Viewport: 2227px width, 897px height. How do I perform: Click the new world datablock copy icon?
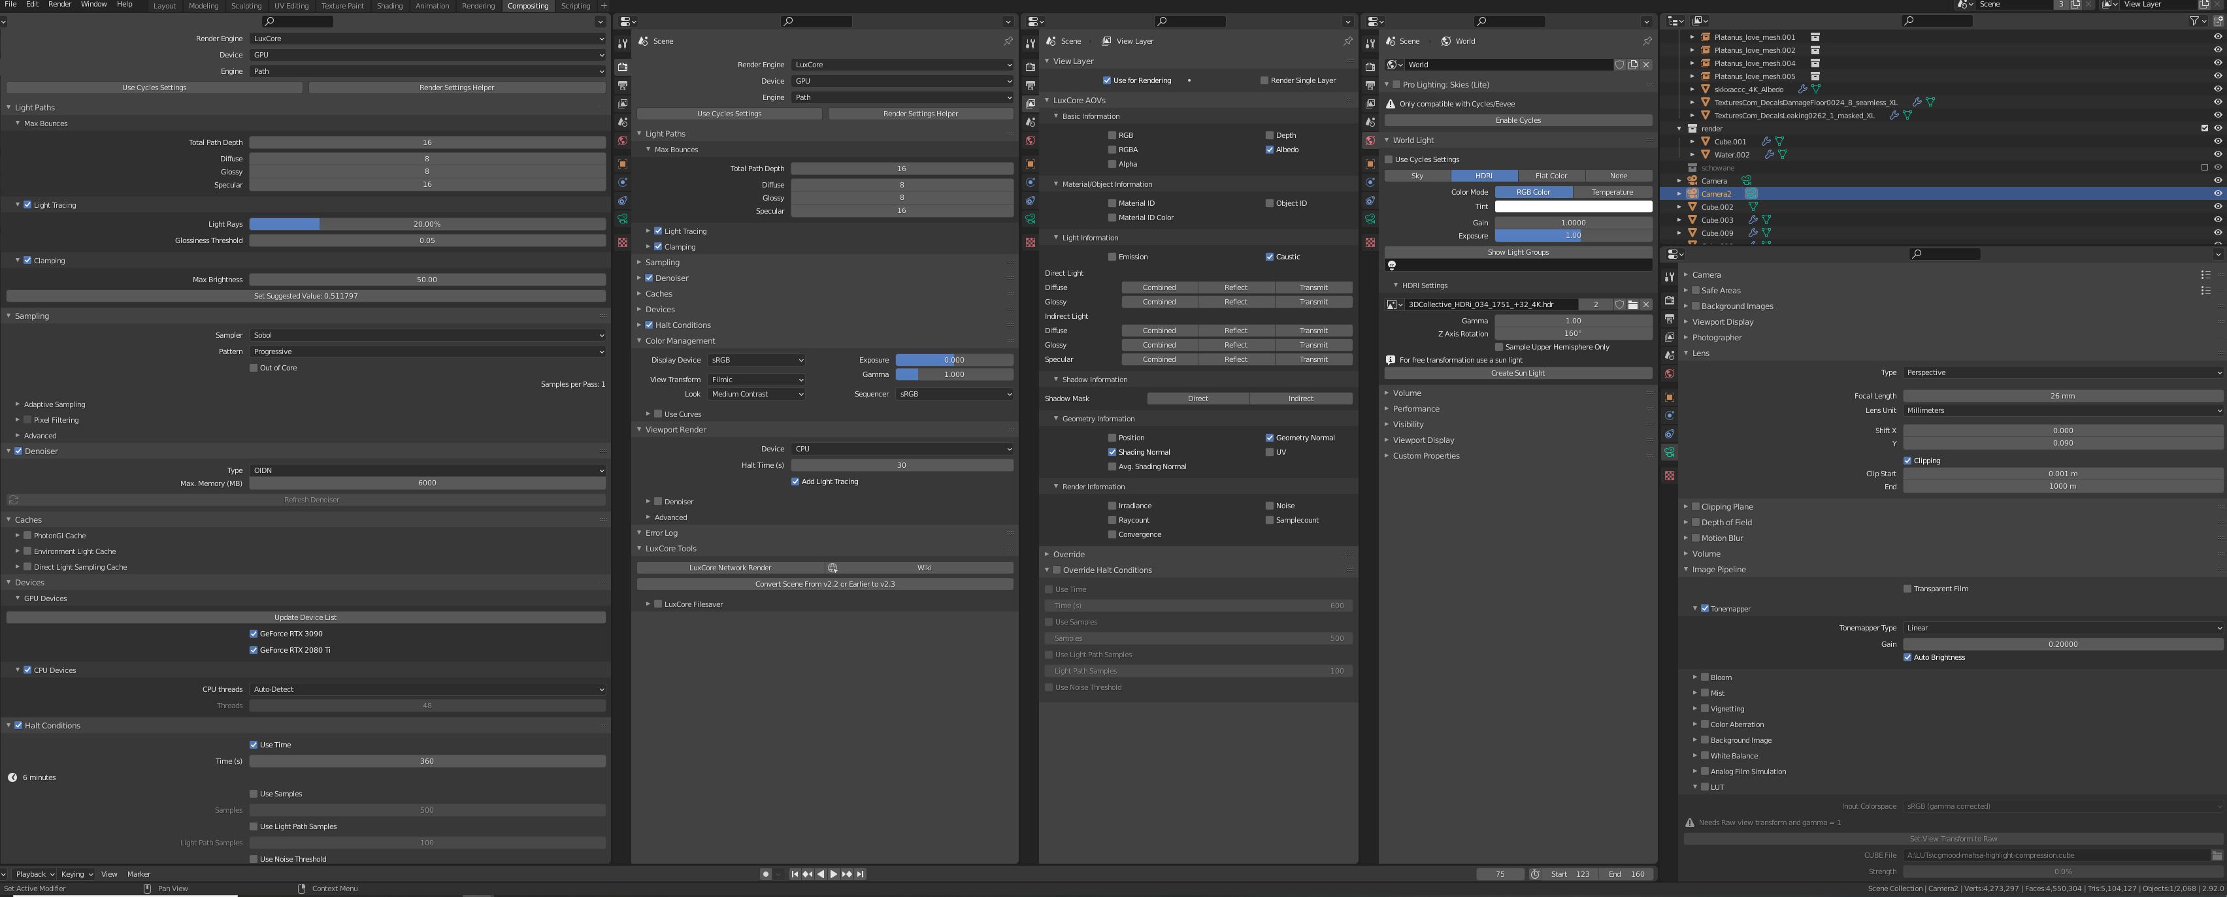(1633, 65)
